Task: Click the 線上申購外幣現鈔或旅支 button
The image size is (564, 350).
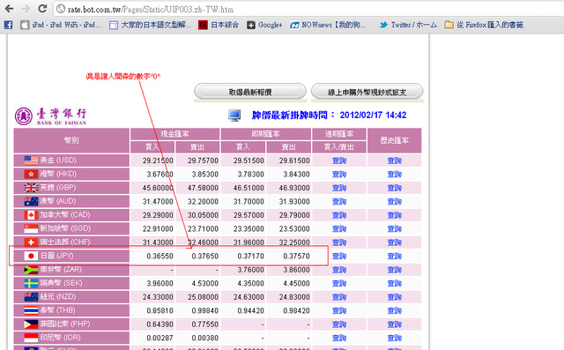Action: pyautogui.click(x=367, y=92)
